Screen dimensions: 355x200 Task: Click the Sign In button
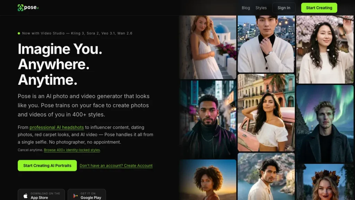click(284, 8)
